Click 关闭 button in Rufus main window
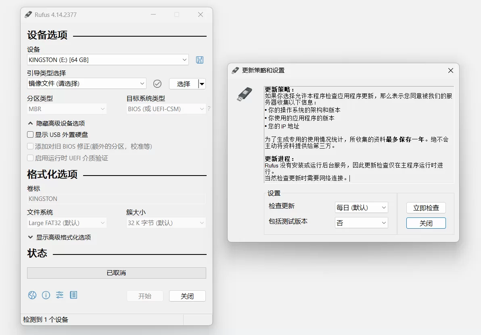The image size is (481, 335). tap(187, 296)
